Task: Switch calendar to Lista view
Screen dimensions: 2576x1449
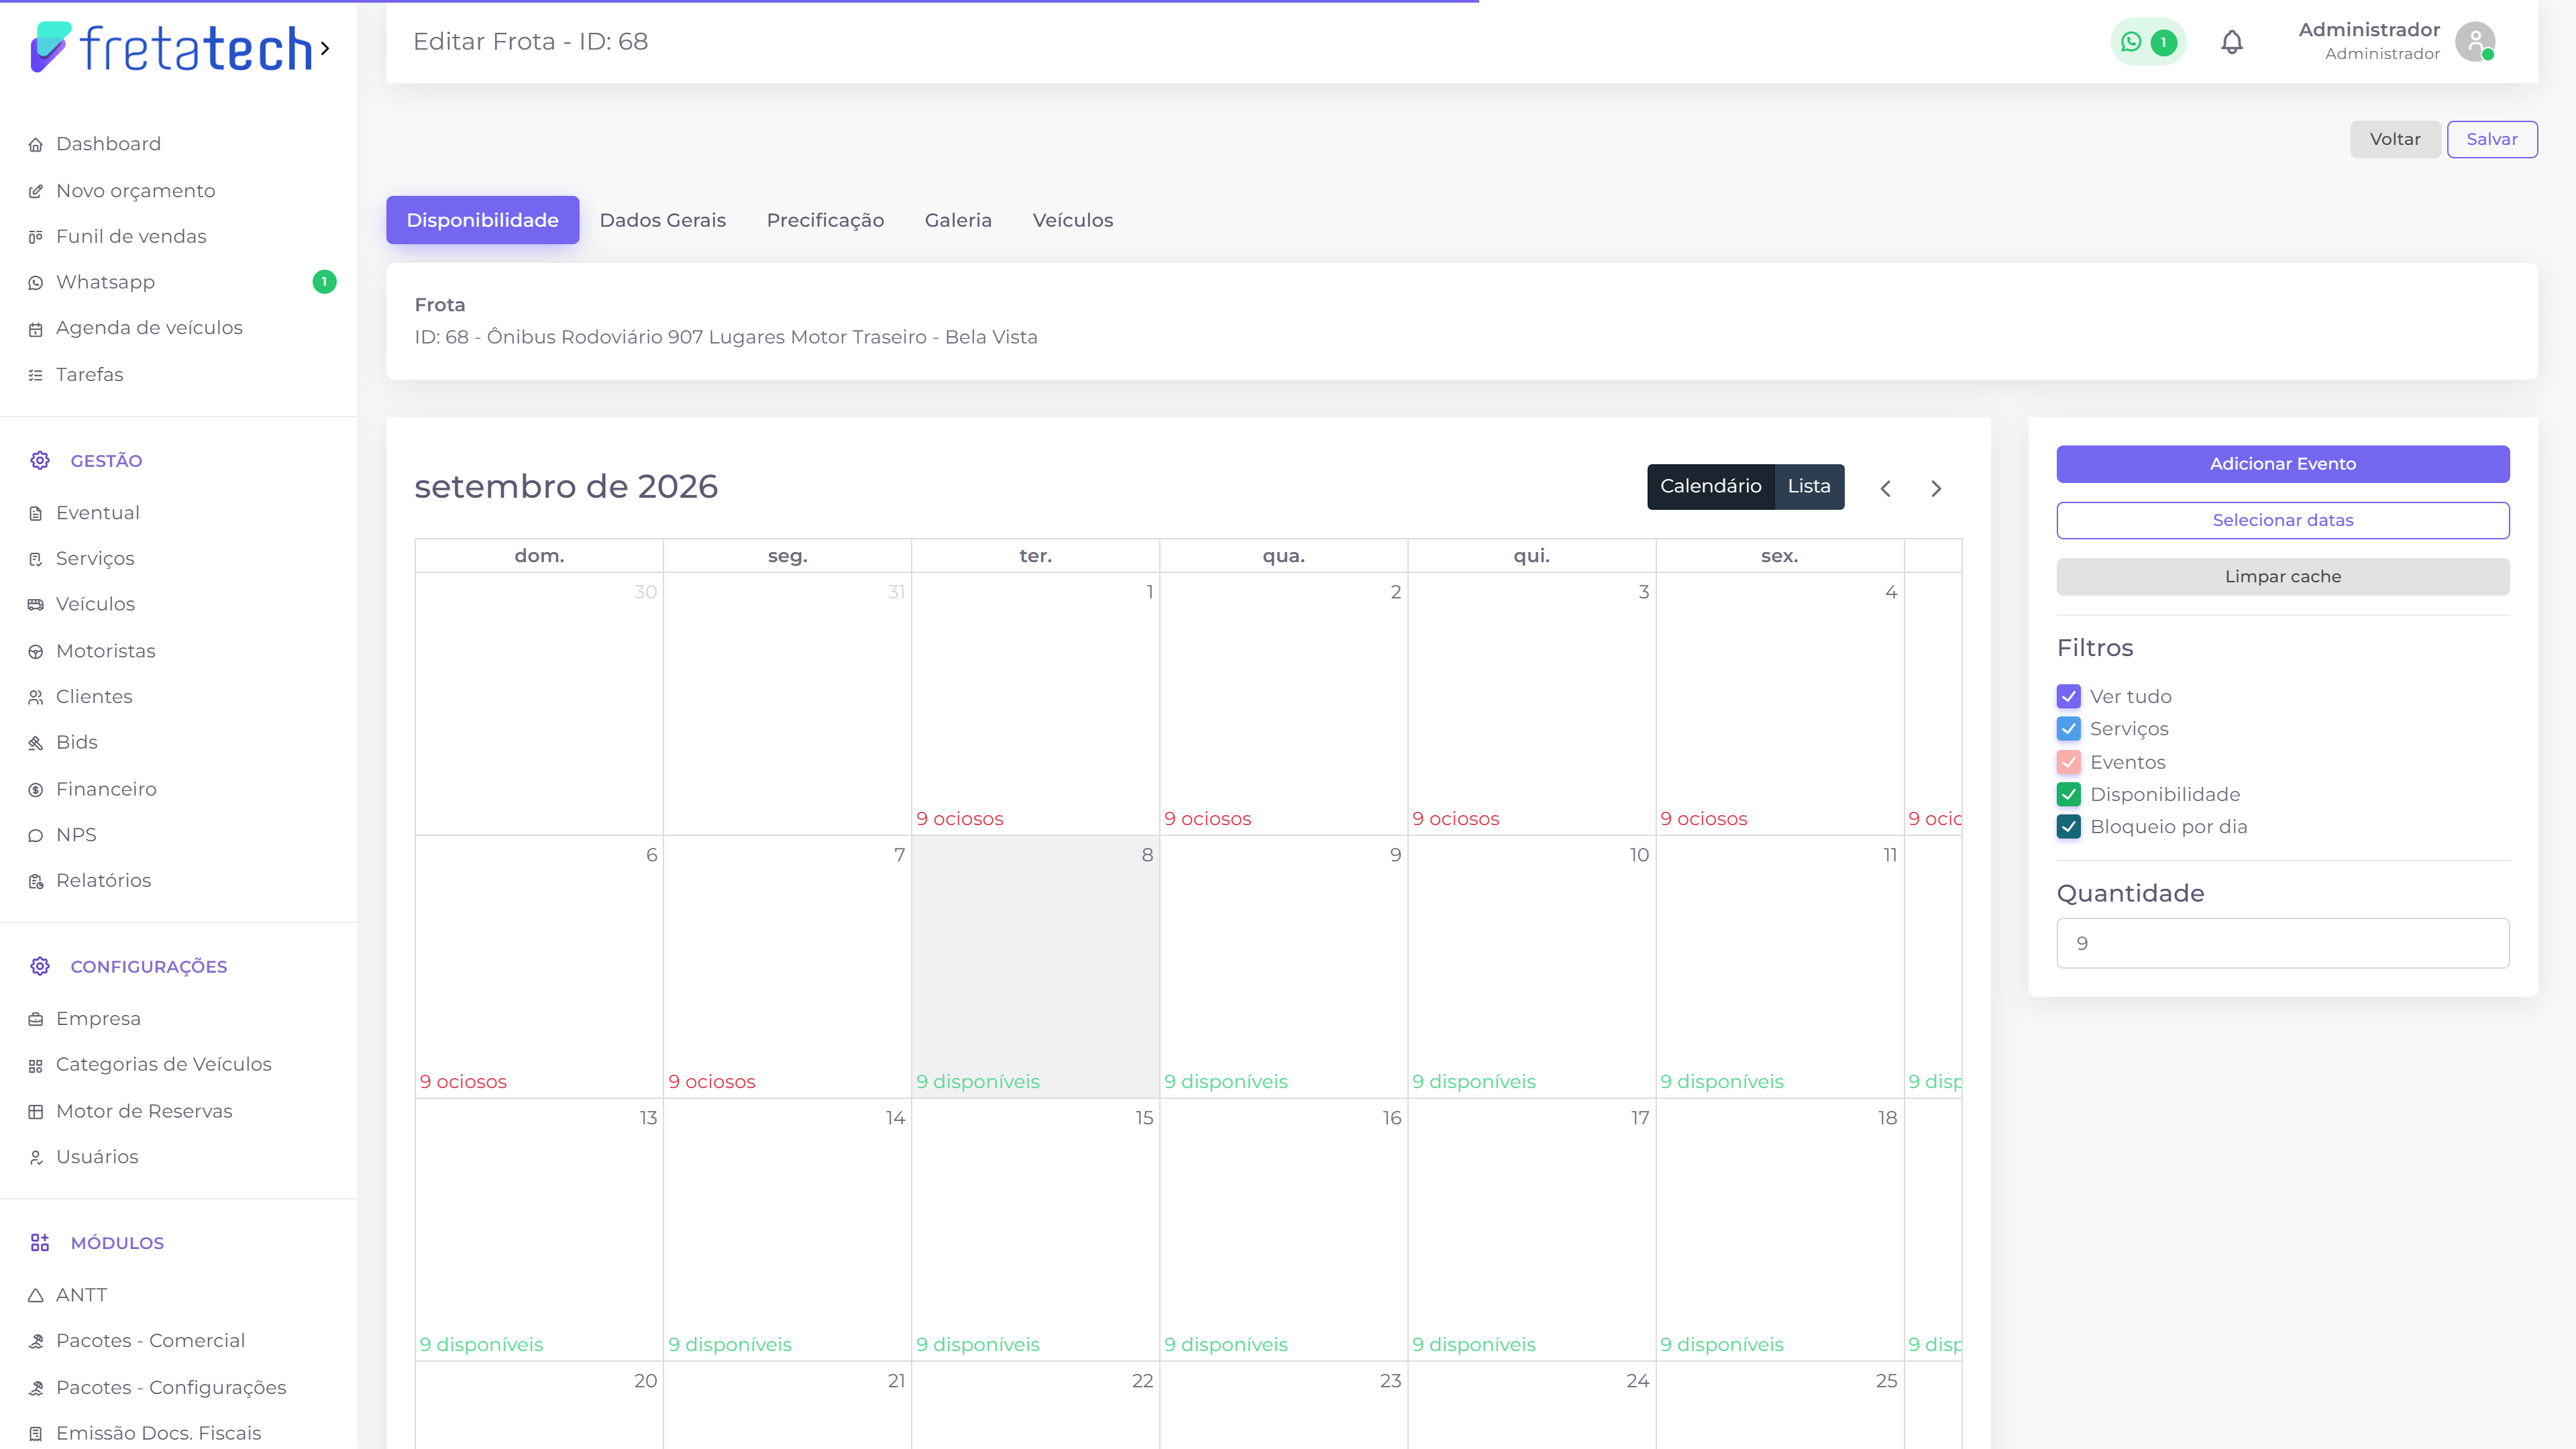Action: pyautogui.click(x=1809, y=487)
